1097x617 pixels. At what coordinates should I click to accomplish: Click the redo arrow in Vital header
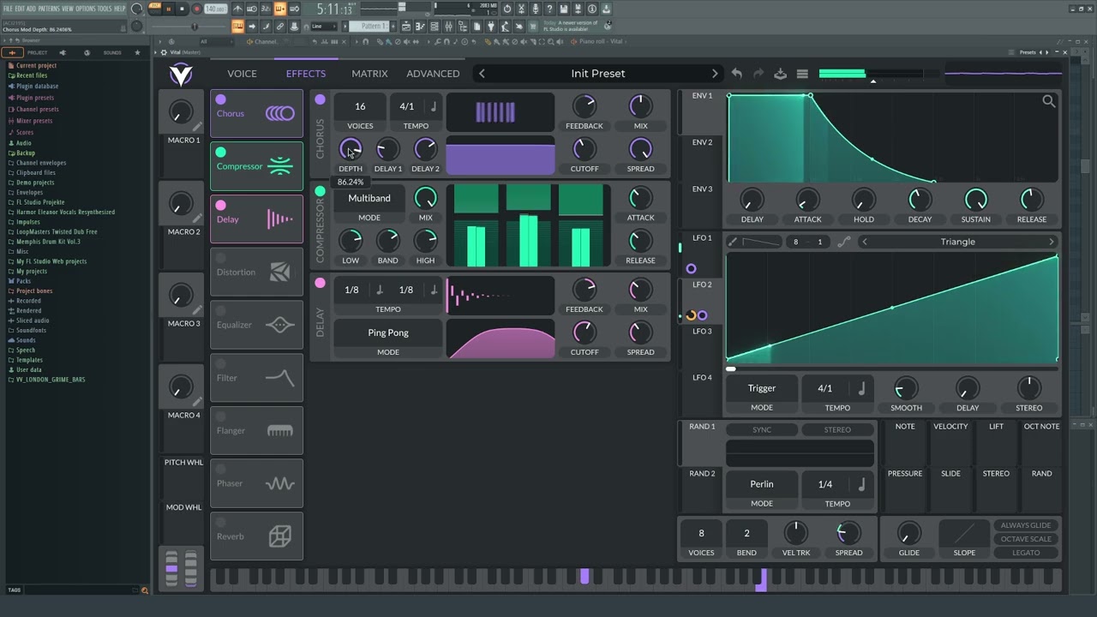click(758, 74)
